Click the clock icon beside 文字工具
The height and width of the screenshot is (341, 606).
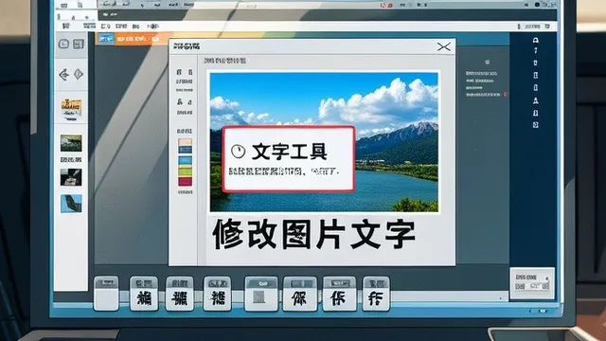238,152
